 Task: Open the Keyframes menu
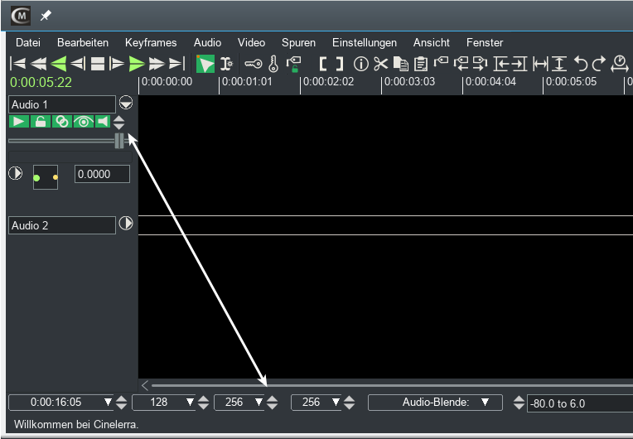click(x=151, y=43)
